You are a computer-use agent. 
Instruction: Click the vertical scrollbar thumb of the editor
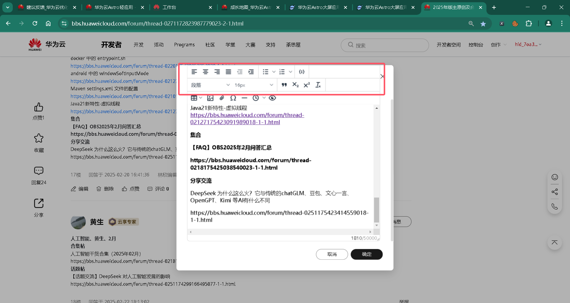point(376,210)
